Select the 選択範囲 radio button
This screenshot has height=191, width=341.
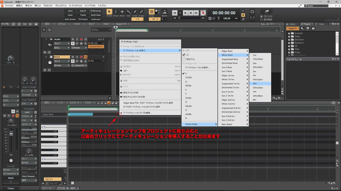(261, 20)
